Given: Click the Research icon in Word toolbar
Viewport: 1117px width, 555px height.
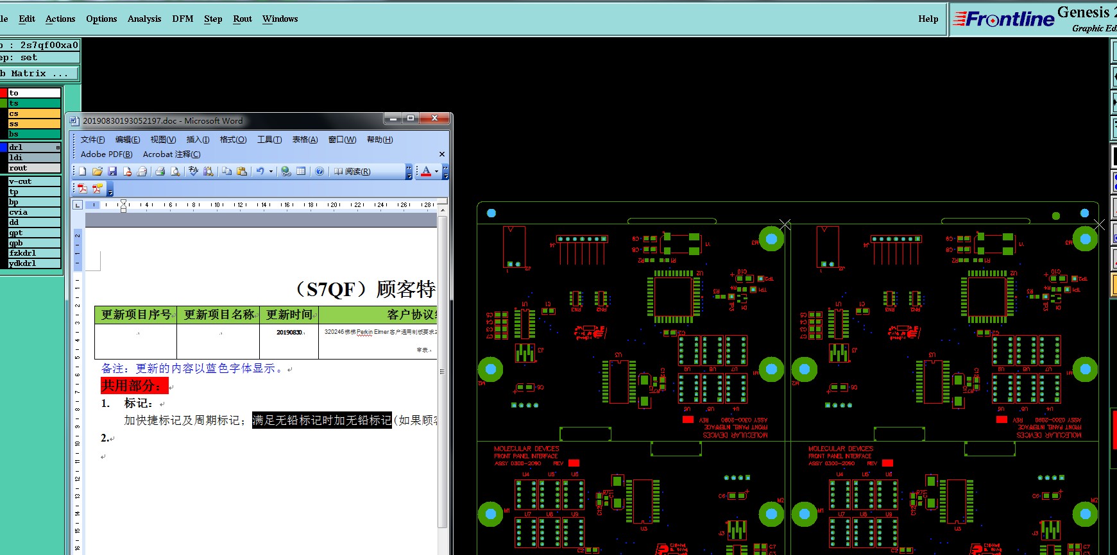Looking at the screenshot, I should 208,171.
